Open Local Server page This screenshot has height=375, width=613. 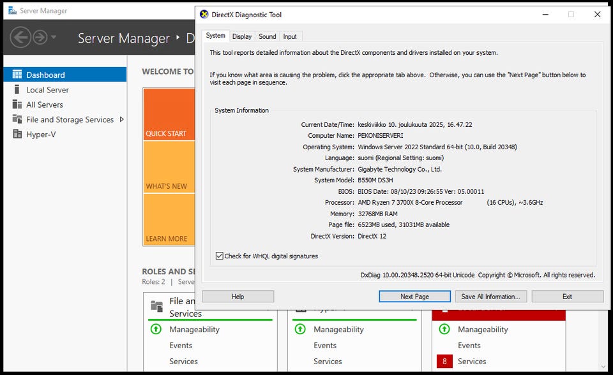pos(47,90)
